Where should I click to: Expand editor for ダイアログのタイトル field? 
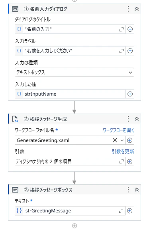click(x=122, y=30)
